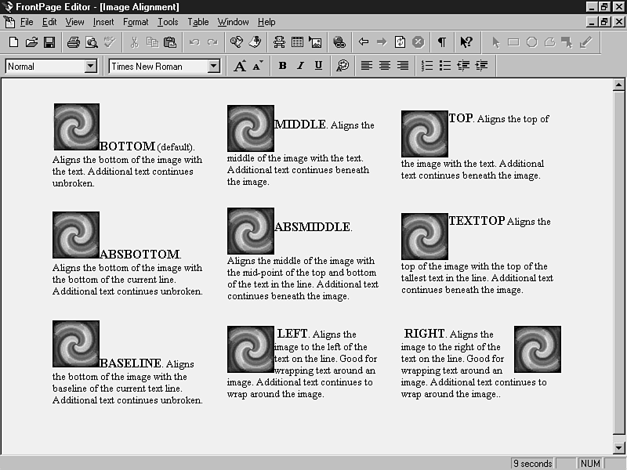
Task: Toggle Align Right
Action: 403,66
